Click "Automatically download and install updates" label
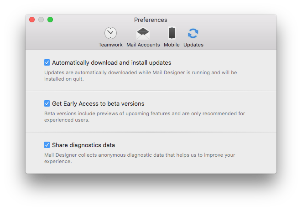The width and height of the screenshot is (302, 210). click(111, 63)
